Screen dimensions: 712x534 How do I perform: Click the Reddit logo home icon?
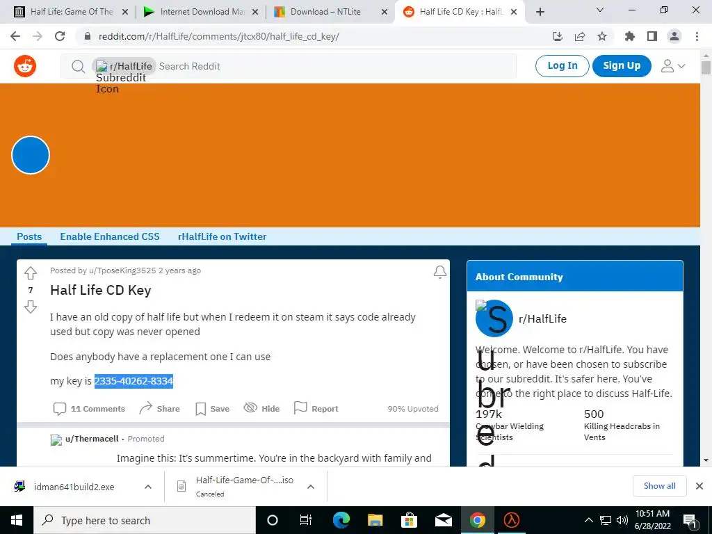point(25,66)
